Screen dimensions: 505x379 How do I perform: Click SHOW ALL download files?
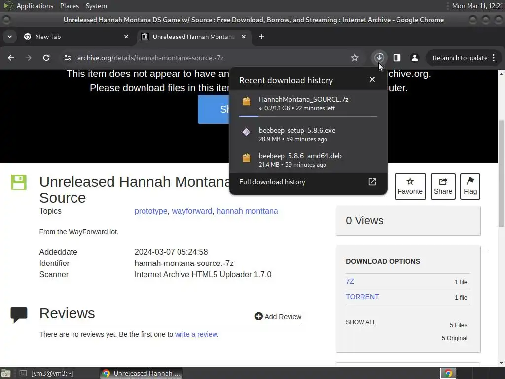[x=361, y=322]
